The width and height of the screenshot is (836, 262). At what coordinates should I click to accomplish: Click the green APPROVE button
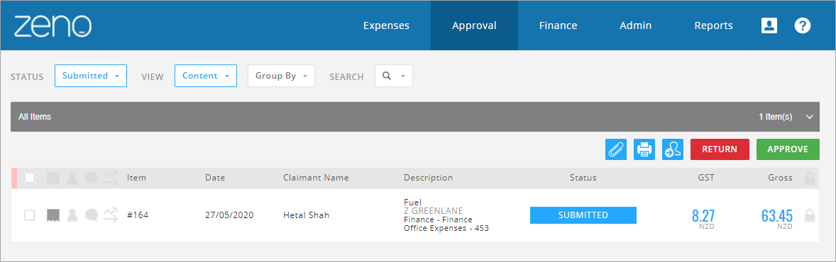click(x=788, y=149)
